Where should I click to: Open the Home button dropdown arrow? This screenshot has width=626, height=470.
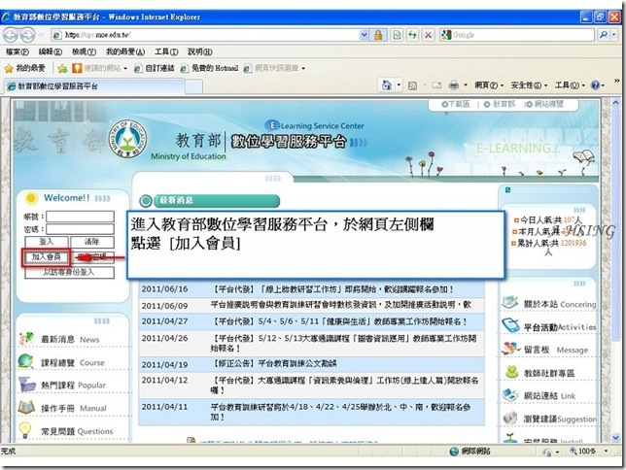tap(399, 85)
